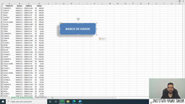Click the 1.232,00 sale value cell
Screen dimensions: 185x104
(x=39, y=52)
